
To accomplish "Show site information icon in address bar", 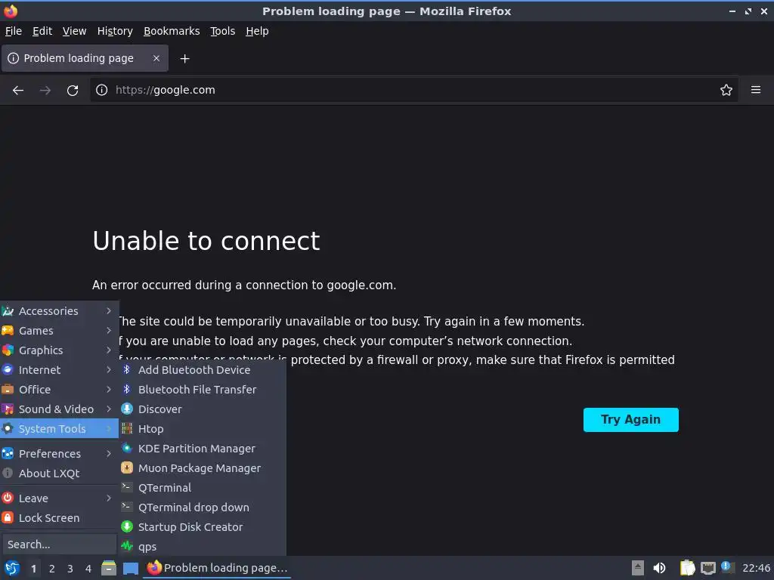I will [x=102, y=90].
